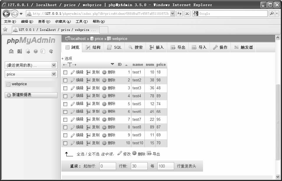Switch to the SQL tab
This screenshot has width=282, height=181.
(114, 47)
